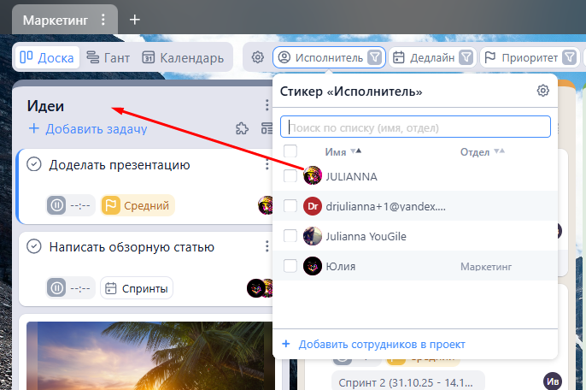Switch to Гант view
This screenshot has width=586, height=390.
[108, 57]
